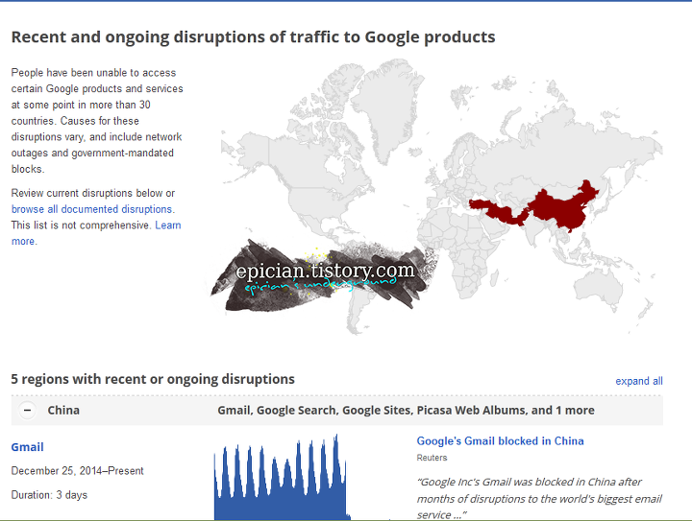
Task: Collapse the China region row
Action: 27,411
